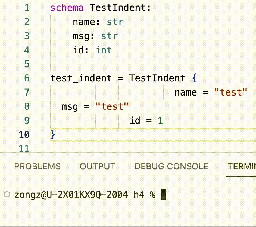
Task: Open the PROBLEMS panel tab
Action: click(38, 166)
